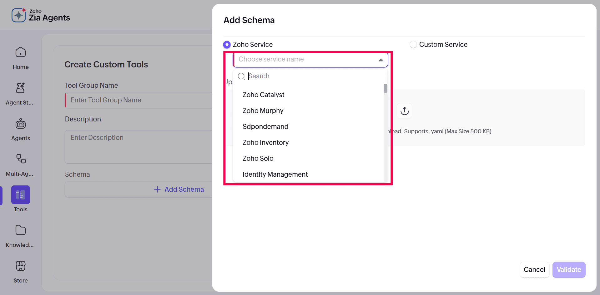Collapse the Choose service name dropdown
Viewport: 600px width, 295px height.
381,60
